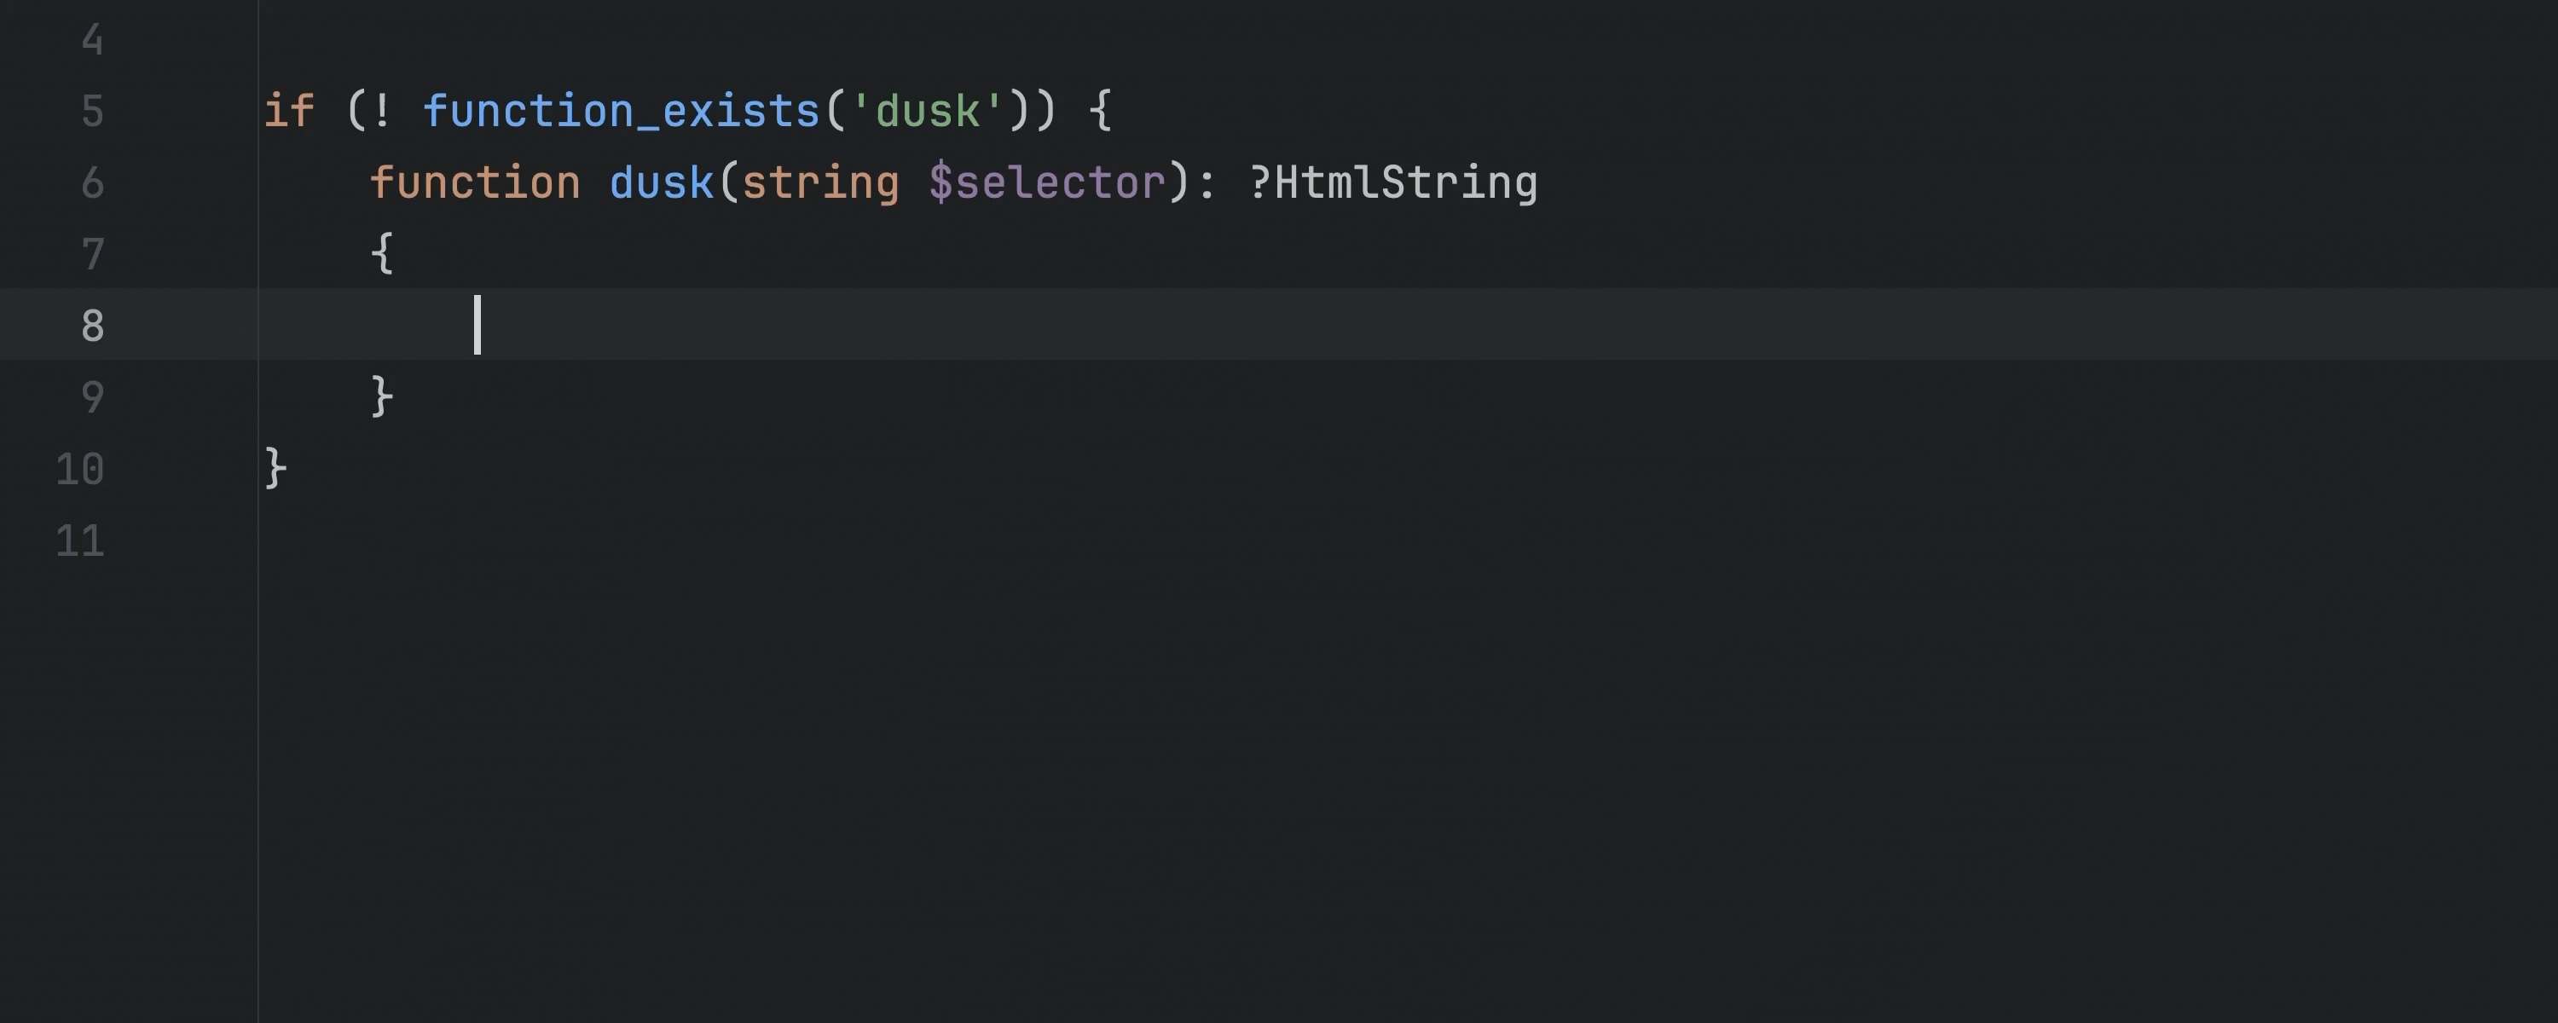
Task: Click the ?HtmlString return type
Action: pyautogui.click(x=1393, y=182)
